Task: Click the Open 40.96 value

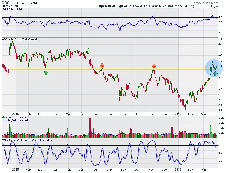Action: [x=107, y=6]
